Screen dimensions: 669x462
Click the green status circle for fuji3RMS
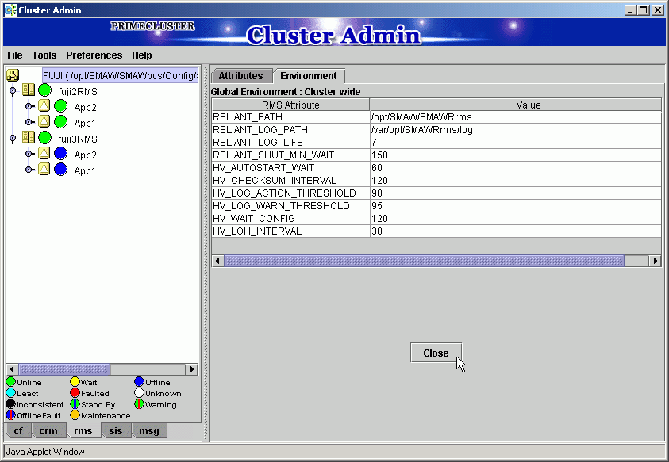coord(44,138)
